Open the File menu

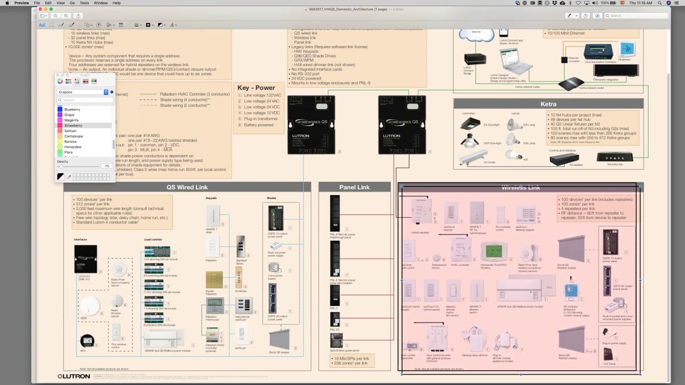pyautogui.click(x=37, y=3)
